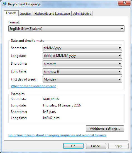Expand the Short date format dropdown
132x153 pixels.
82,48
